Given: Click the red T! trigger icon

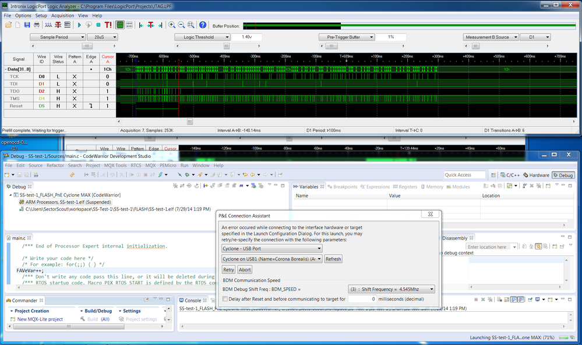Looking at the screenshot, I should coord(108,25).
